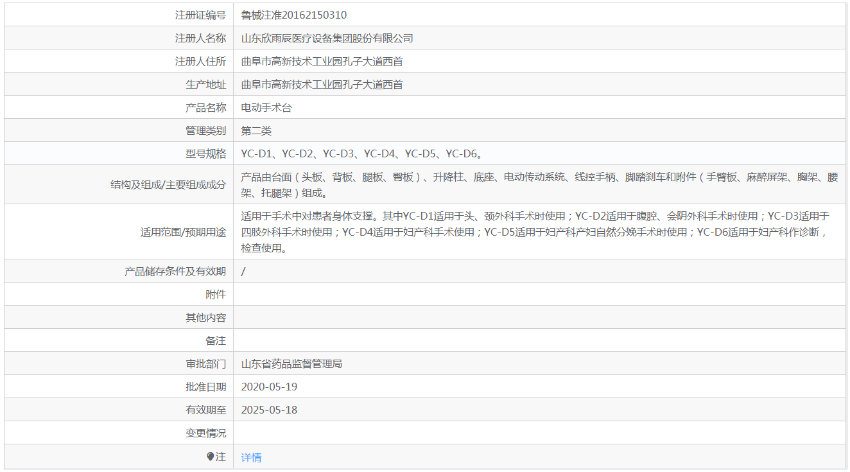Click the 注册证编号 label
This screenshot has height=472, width=850.
[200, 15]
